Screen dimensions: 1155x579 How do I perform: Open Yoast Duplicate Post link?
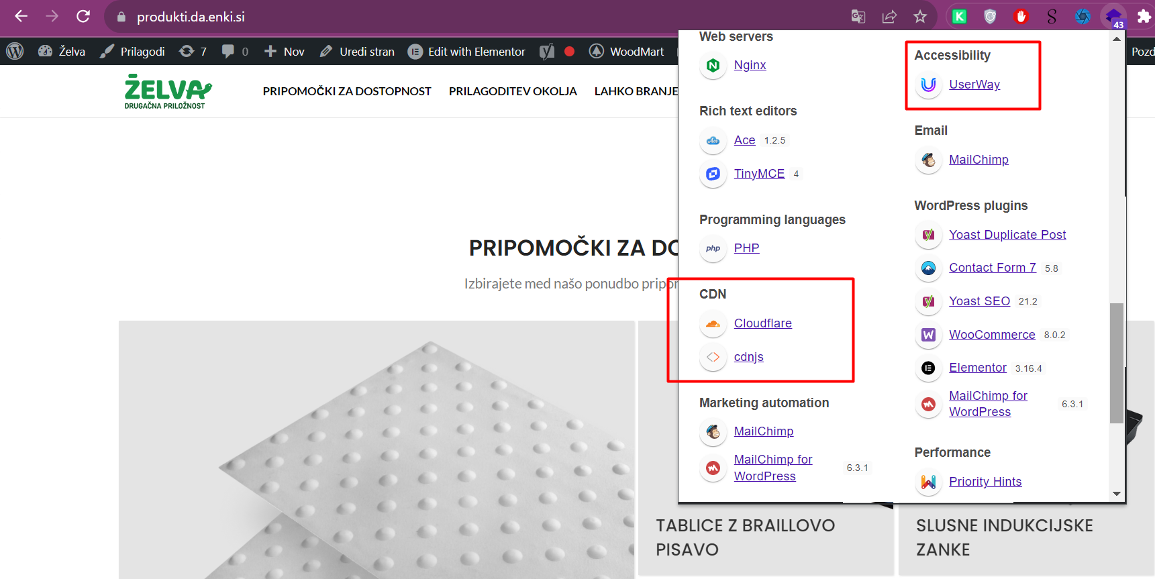click(x=1007, y=235)
